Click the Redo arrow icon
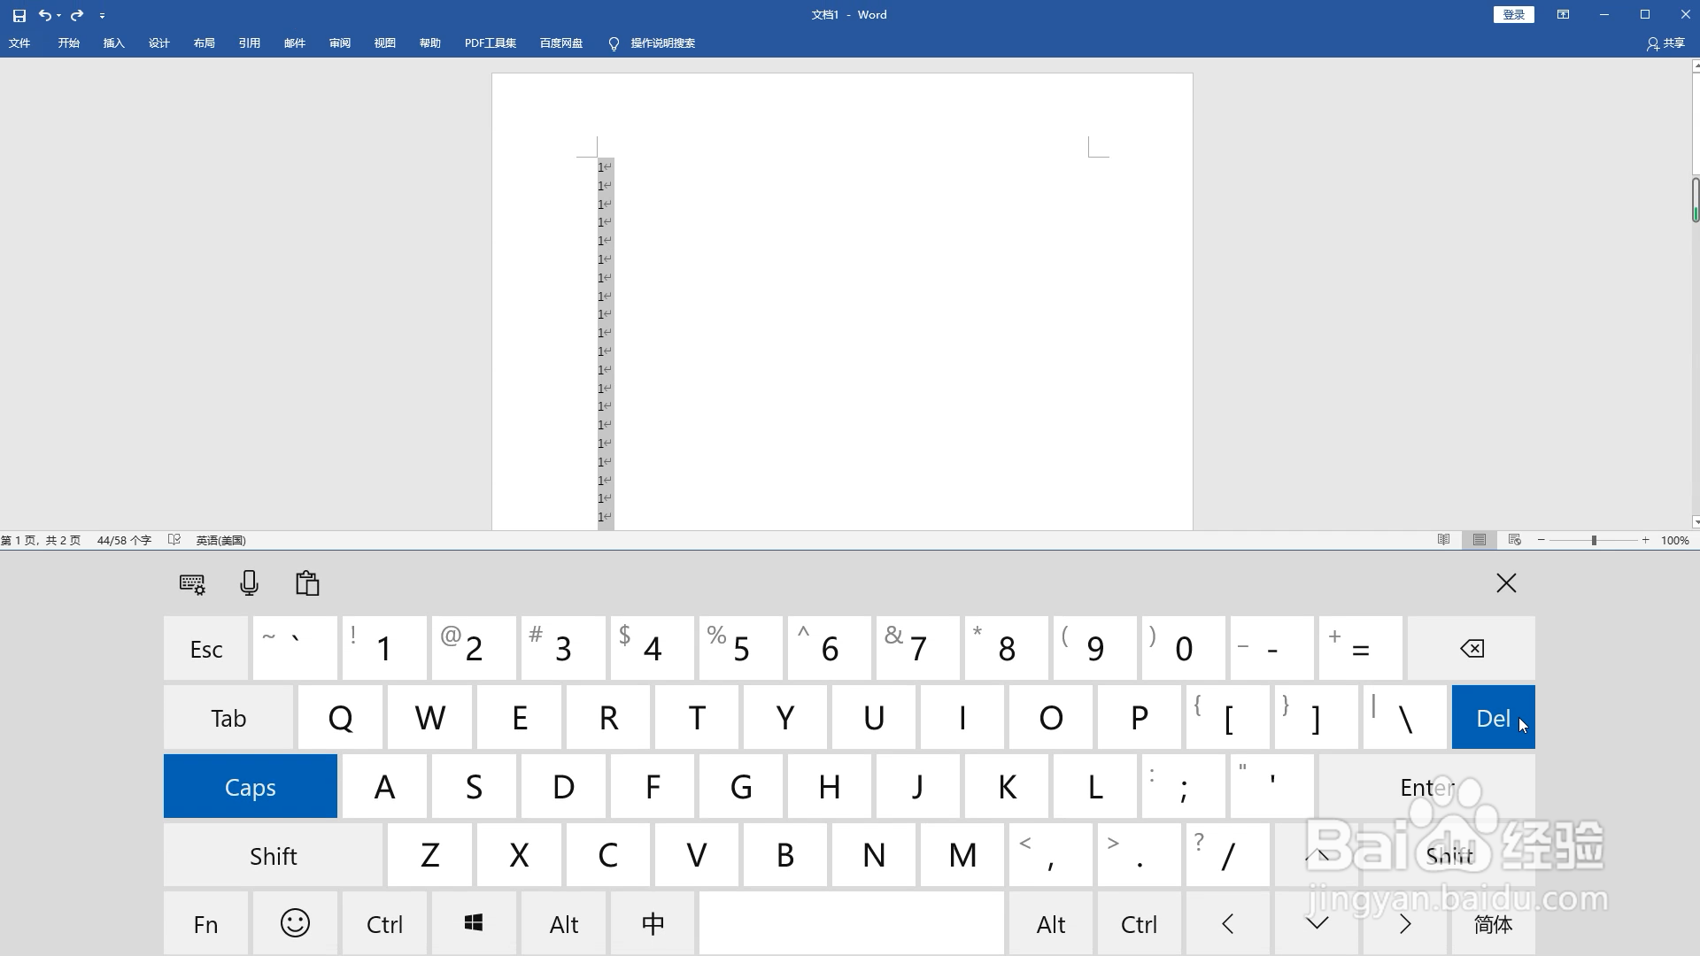Viewport: 1700px width, 956px height. pyautogui.click(x=77, y=15)
